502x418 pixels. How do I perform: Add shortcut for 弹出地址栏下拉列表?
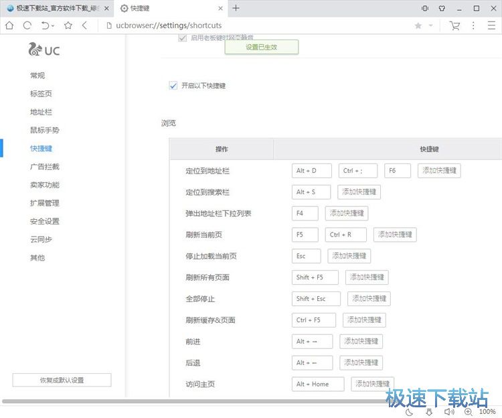pos(347,213)
